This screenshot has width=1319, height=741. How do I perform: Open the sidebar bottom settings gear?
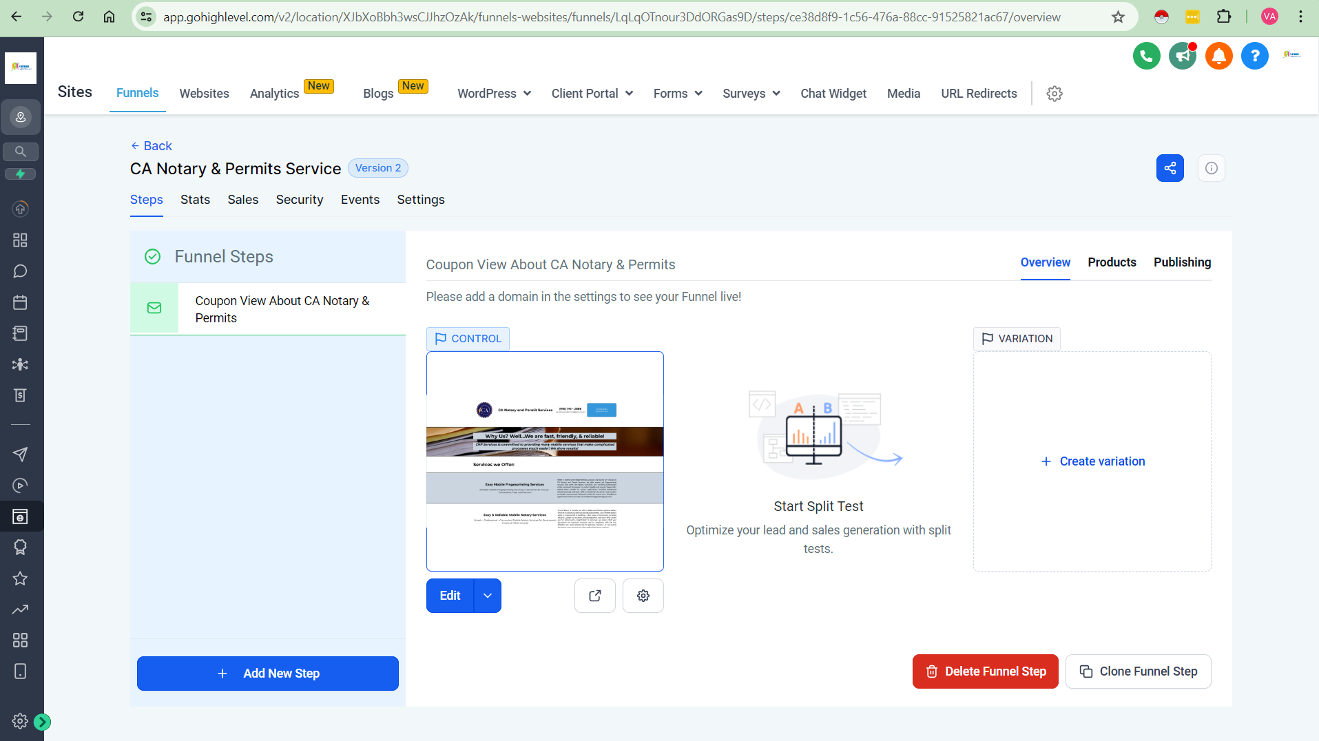click(20, 721)
